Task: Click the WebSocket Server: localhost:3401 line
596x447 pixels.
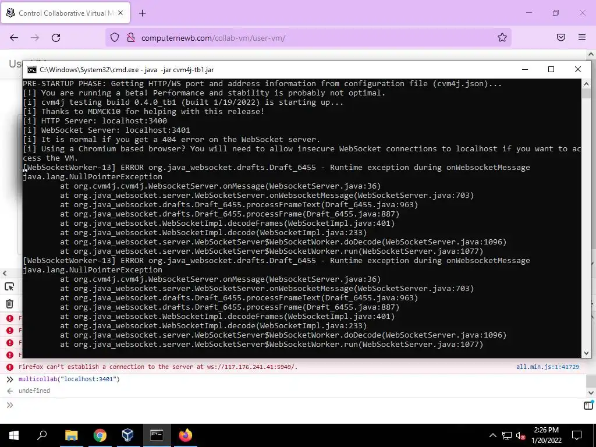Action: pos(107,130)
